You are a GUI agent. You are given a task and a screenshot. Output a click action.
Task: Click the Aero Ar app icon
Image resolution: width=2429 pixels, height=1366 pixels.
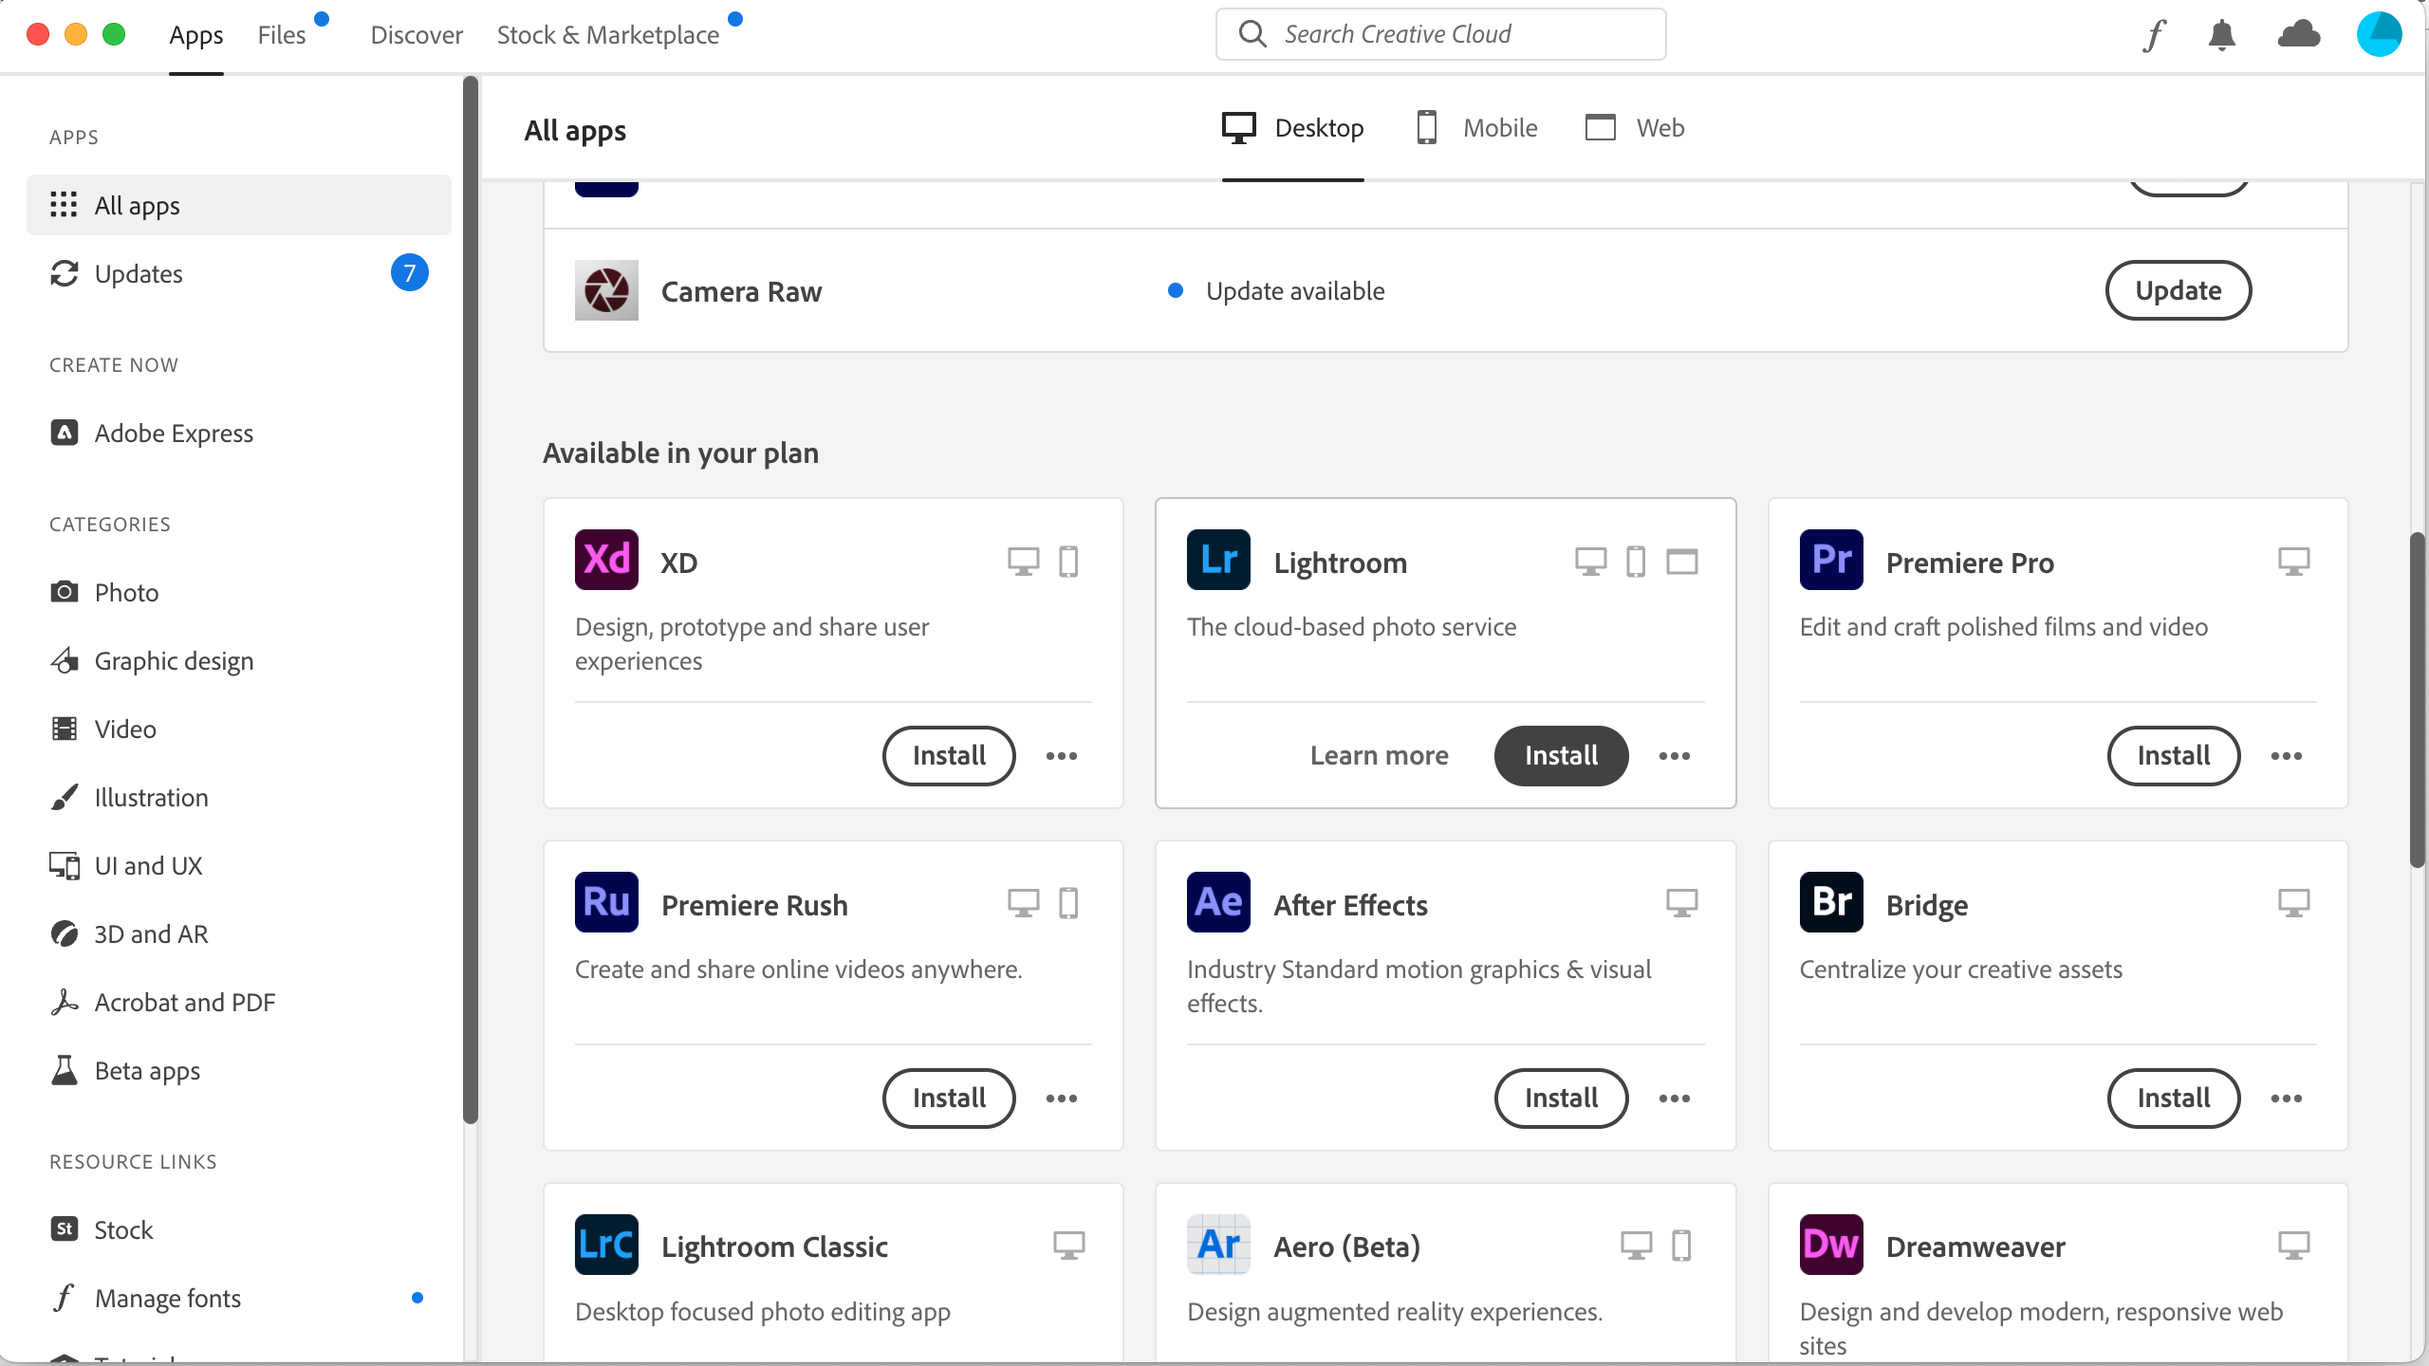pos(1218,1245)
